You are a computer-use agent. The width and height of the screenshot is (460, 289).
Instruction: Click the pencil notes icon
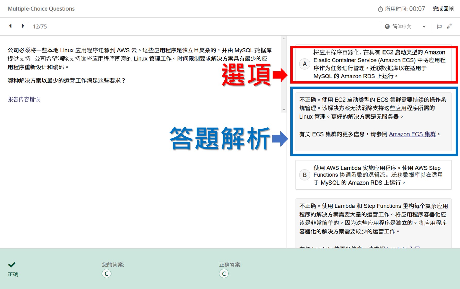tap(449, 26)
